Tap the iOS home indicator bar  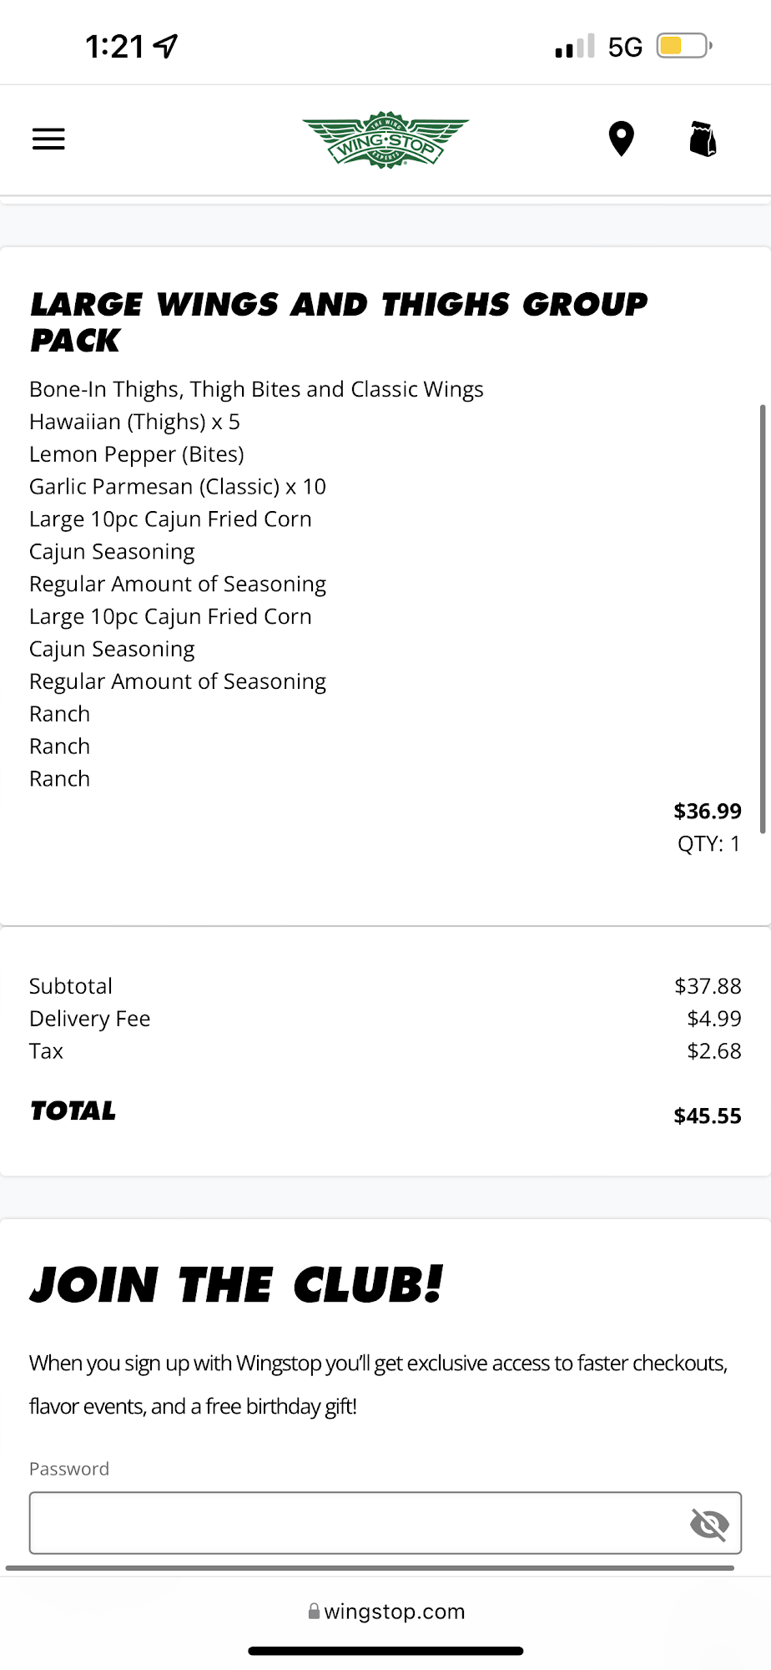[x=385, y=1651]
